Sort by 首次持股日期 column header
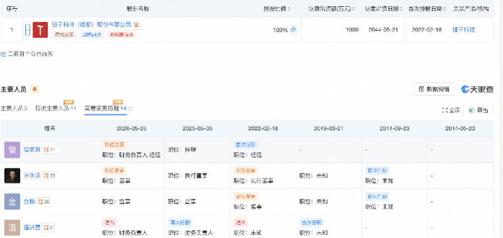 click(x=427, y=9)
